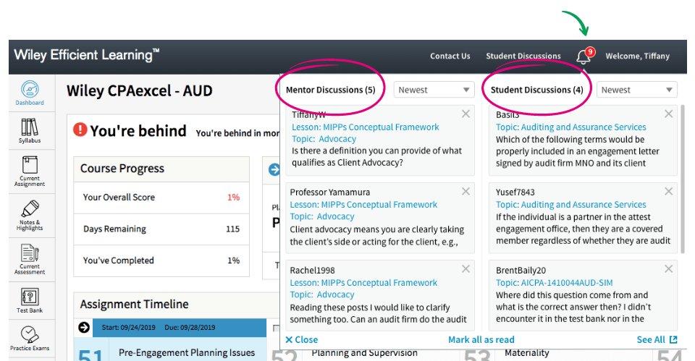Click the Wiley Efficient Learning logo
The width and height of the screenshot is (695, 361).
86,56
